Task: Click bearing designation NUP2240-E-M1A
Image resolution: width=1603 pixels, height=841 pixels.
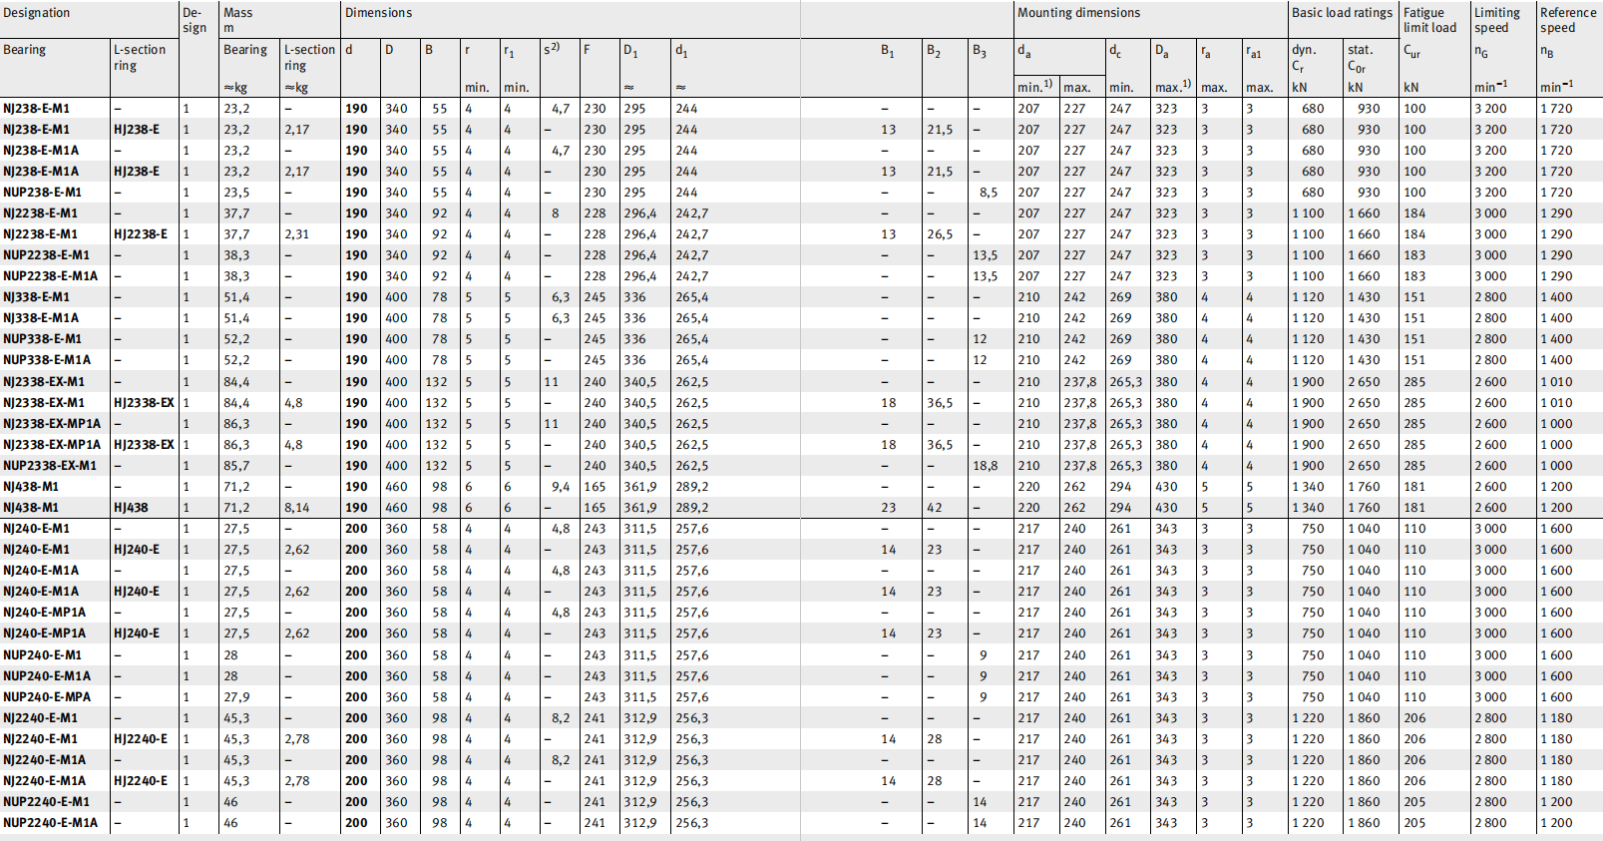Action: tap(51, 823)
